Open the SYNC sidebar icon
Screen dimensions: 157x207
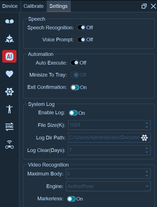pos(9,127)
